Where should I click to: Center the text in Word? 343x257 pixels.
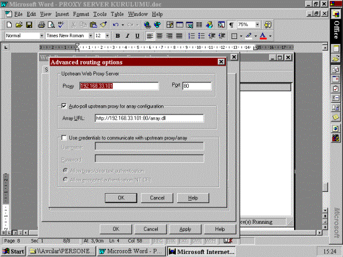click(160, 36)
